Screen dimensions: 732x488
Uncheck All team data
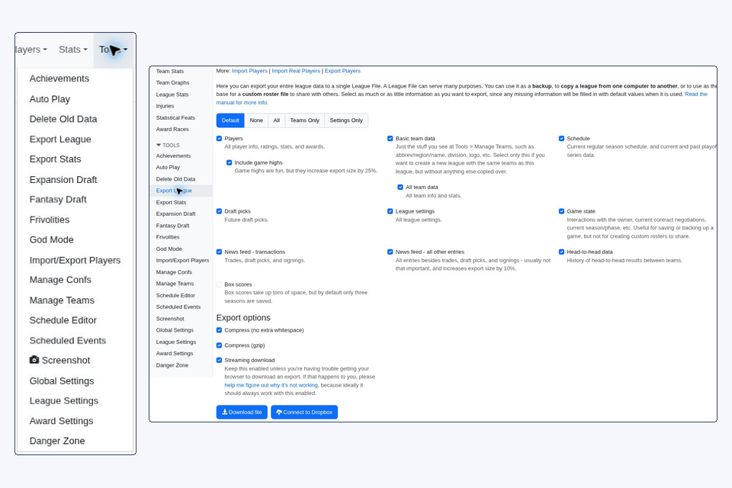(400, 188)
